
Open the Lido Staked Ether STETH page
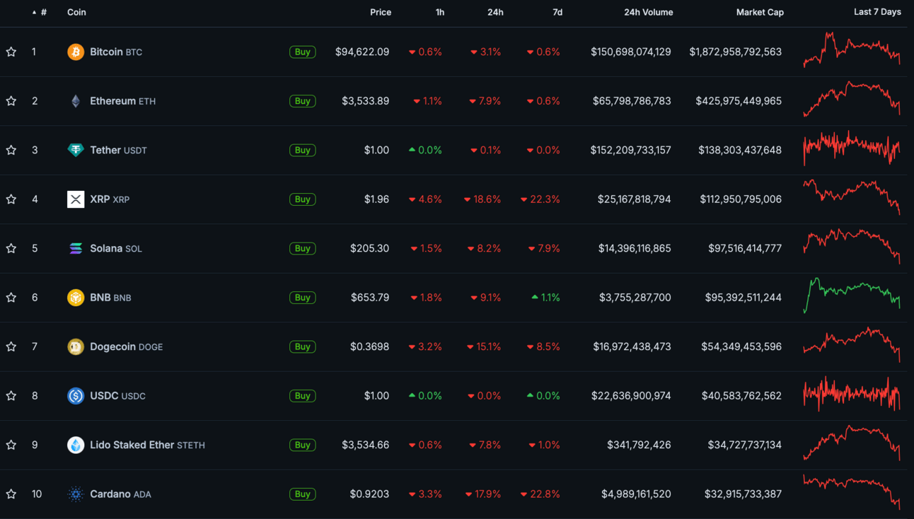[x=147, y=445]
